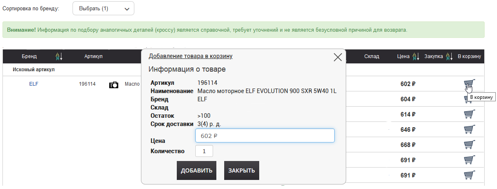Sort by price using the Цена sort icon
Viewport: 497px width, 189px height.
click(x=416, y=56)
